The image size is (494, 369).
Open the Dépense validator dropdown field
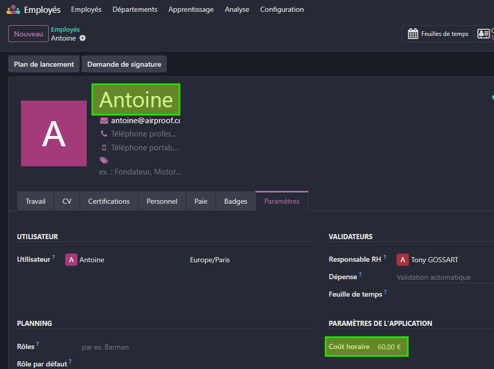[444, 277]
